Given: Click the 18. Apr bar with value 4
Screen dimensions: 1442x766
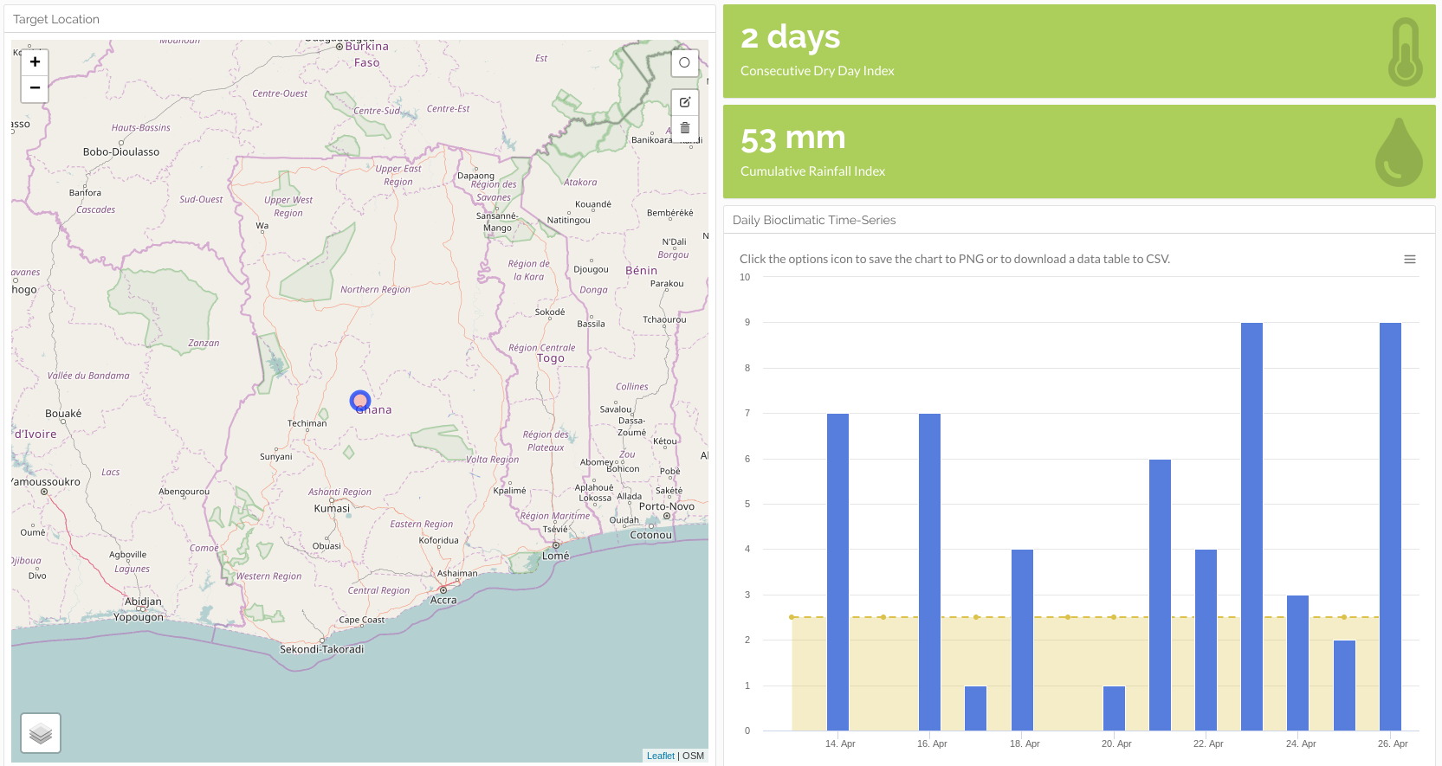Looking at the screenshot, I should click(x=1022, y=640).
